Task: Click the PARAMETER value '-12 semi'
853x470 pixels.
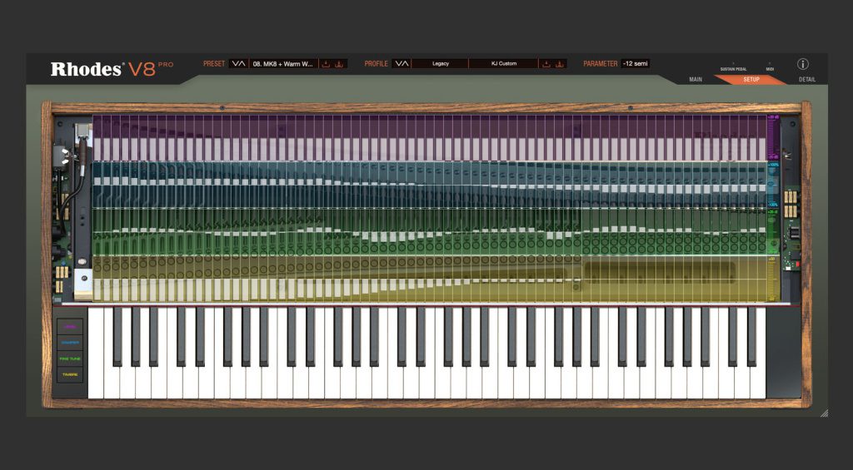Action: (636, 63)
